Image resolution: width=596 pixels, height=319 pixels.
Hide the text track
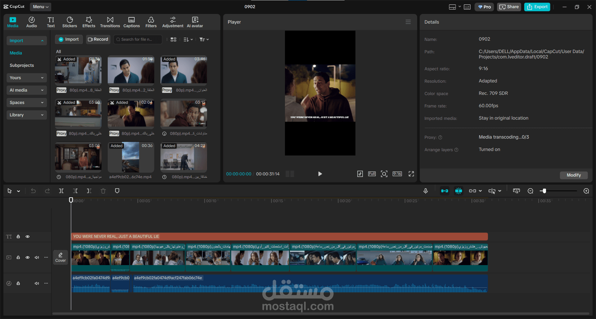click(28, 237)
